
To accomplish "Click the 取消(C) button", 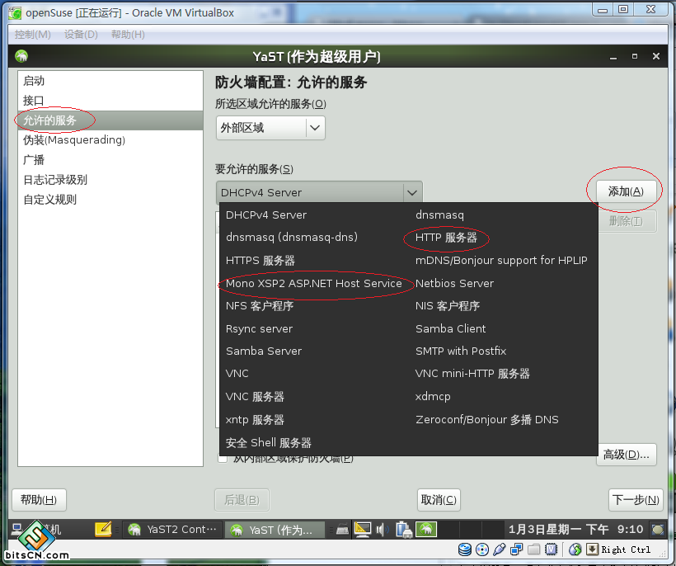I will pos(439,500).
